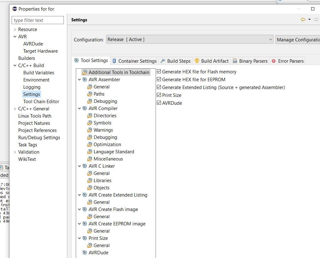The width and height of the screenshot is (320, 258).
Task: Open the Build Variables page
Action: coord(39,73)
